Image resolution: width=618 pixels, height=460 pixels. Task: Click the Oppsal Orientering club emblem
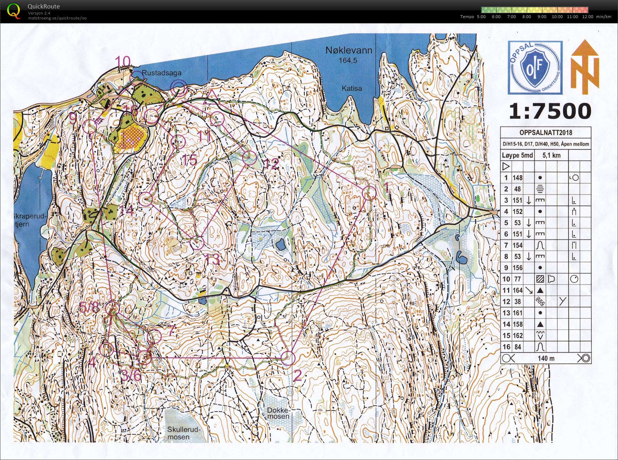[x=535, y=67]
